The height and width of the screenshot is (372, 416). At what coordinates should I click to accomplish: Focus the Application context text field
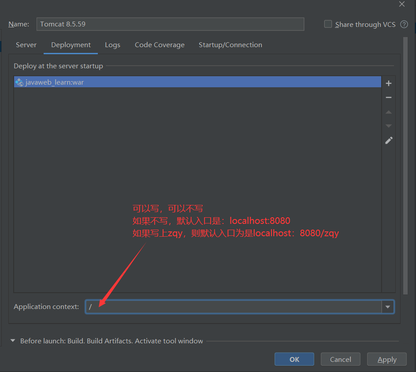234,307
